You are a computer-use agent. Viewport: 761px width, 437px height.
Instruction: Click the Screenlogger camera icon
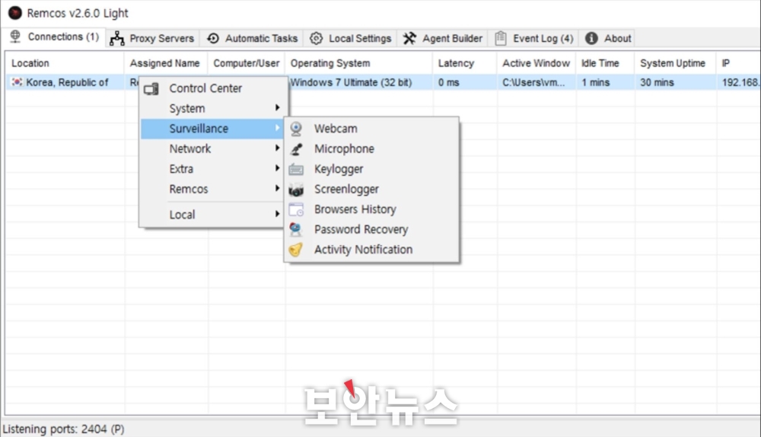point(296,190)
